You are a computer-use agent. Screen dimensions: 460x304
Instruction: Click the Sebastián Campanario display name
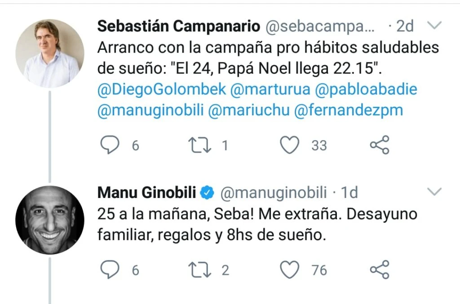[x=178, y=26]
